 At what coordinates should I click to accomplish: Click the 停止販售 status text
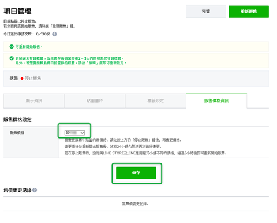[33, 79]
